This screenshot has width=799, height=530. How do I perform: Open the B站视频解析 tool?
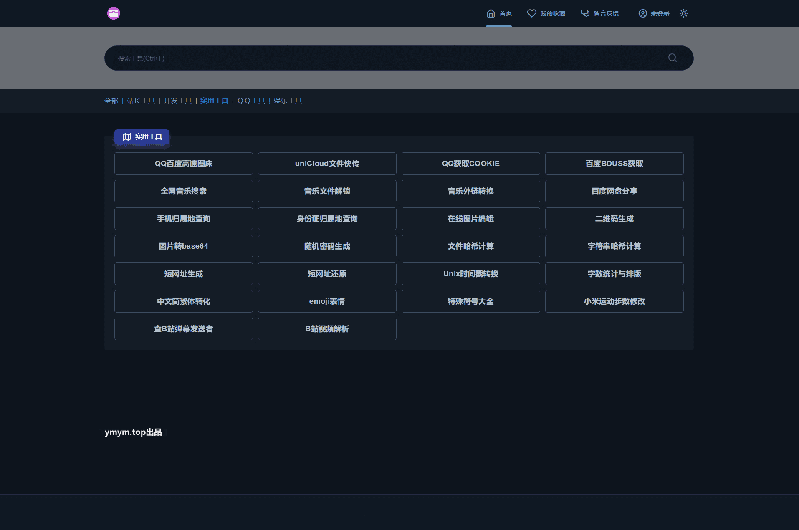point(327,329)
